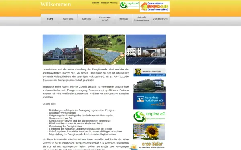241x150 pixels.
Task: Open the erco-Solar banner
Action: click(148, 146)
